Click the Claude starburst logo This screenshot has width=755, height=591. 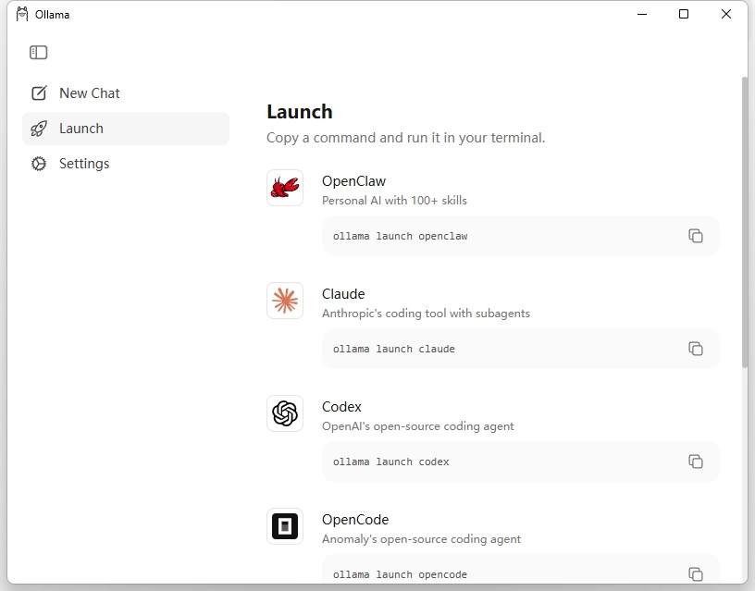point(285,301)
